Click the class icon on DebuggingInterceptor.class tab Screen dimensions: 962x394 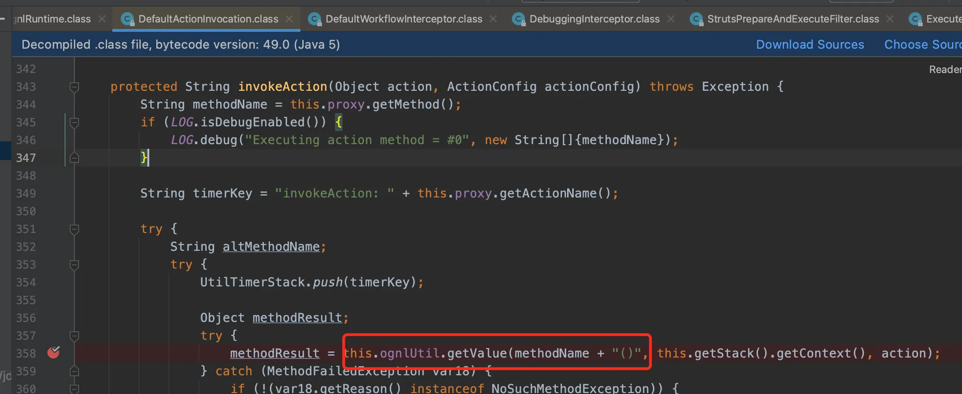click(518, 19)
